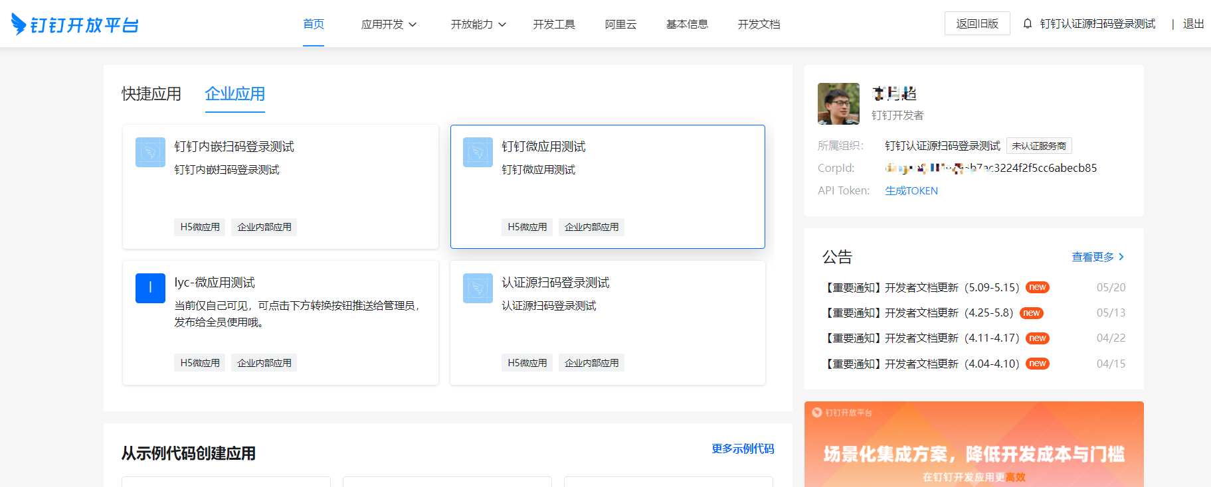Go to 开发文档 in the navigation
This screenshot has height=487, width=1211.
pos(759,25)
